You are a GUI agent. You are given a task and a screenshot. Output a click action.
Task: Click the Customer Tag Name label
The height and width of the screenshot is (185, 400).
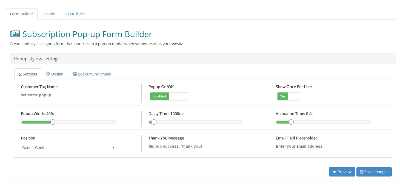click(x=39, y=87)
